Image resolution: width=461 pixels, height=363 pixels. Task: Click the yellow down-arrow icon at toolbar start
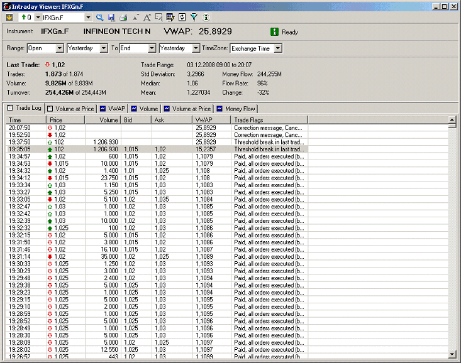point(9,18)
